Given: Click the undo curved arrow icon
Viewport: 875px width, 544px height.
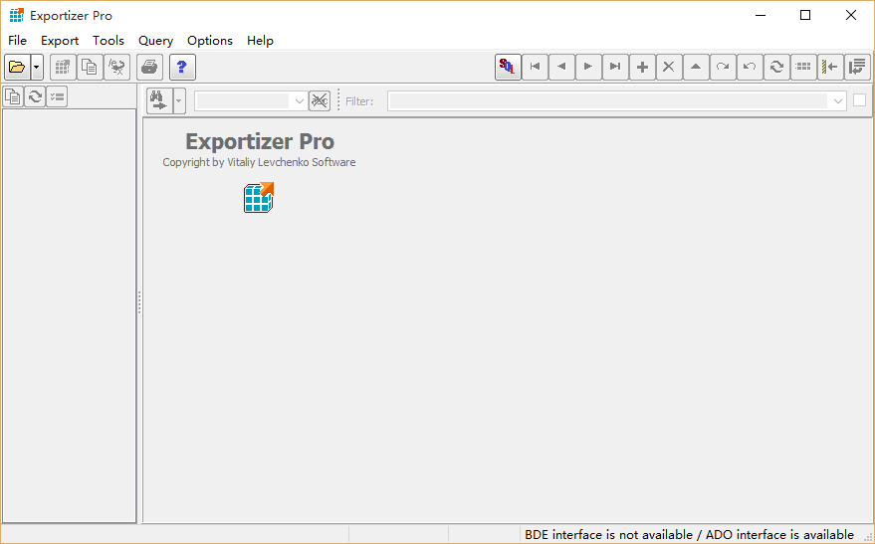Looking at the screenshot, I should click(750, 67).
